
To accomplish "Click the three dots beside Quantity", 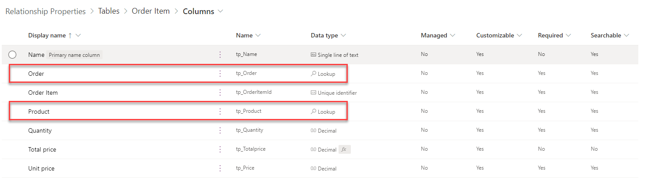I will pos(220,130).
